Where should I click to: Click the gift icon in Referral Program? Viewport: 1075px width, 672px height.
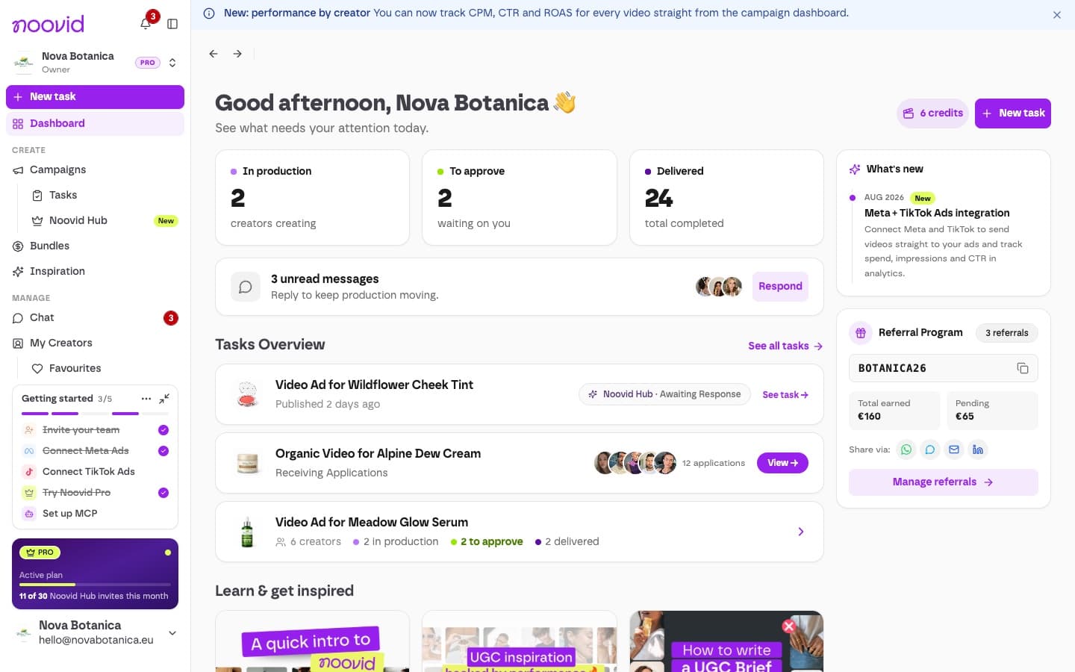pos(861,333)
